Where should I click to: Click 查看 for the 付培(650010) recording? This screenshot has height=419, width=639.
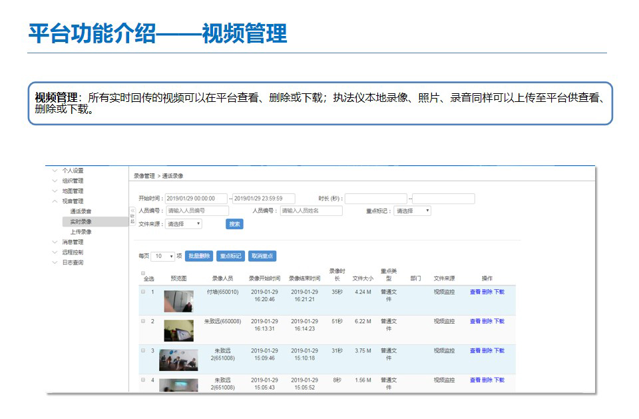pos(475,292)
